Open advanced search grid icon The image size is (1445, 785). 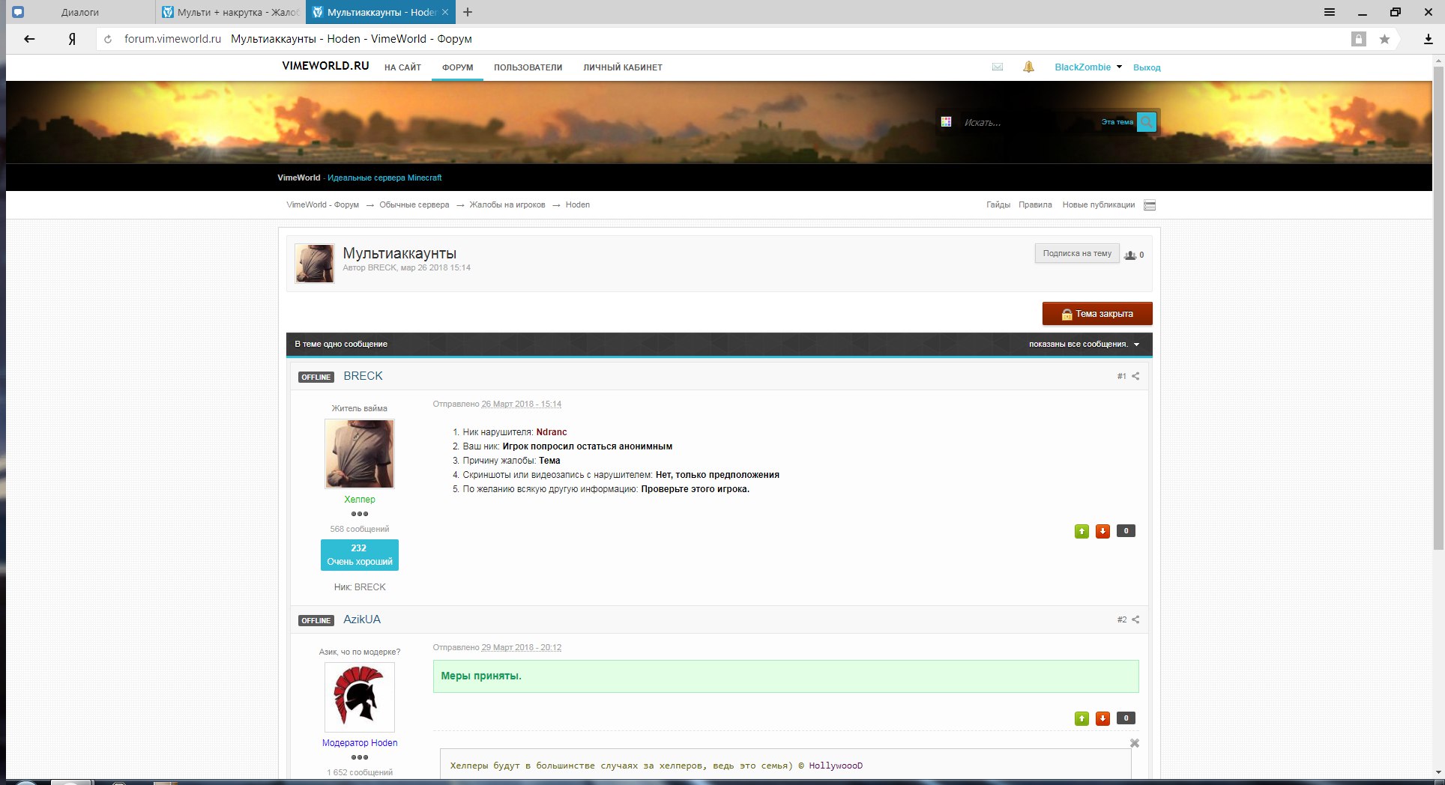click(947, 121)
